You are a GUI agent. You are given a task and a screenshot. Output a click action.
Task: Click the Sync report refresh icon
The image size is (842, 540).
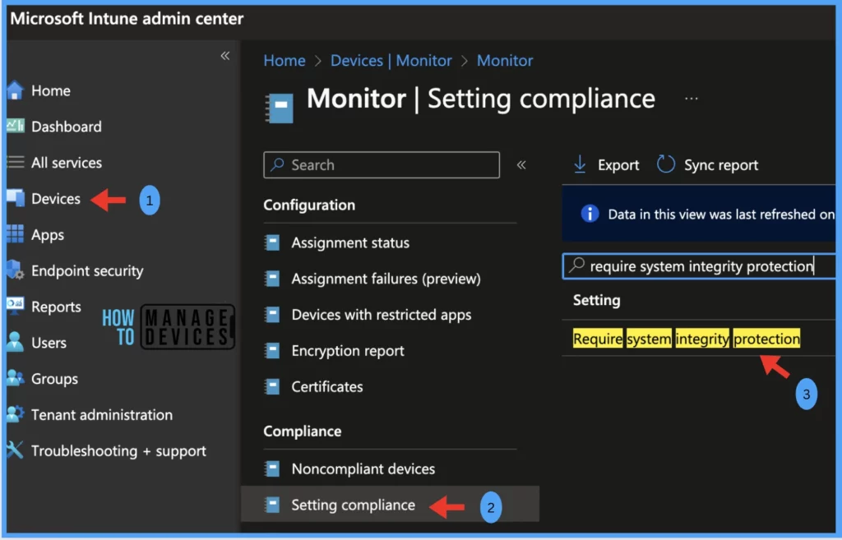coord(666,164)
